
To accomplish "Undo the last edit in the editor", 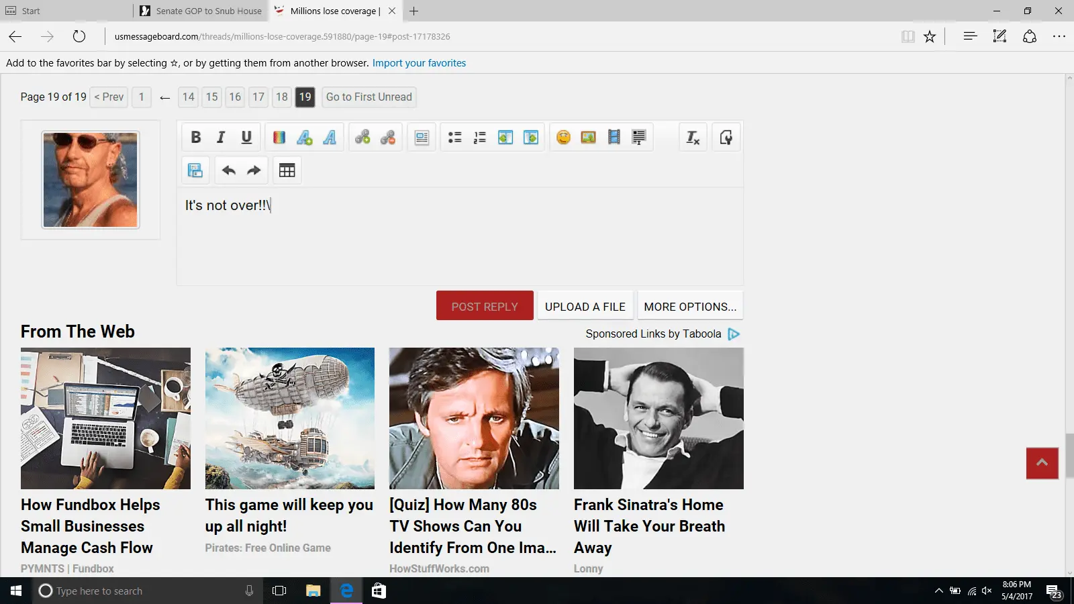I will click(229, 170).
